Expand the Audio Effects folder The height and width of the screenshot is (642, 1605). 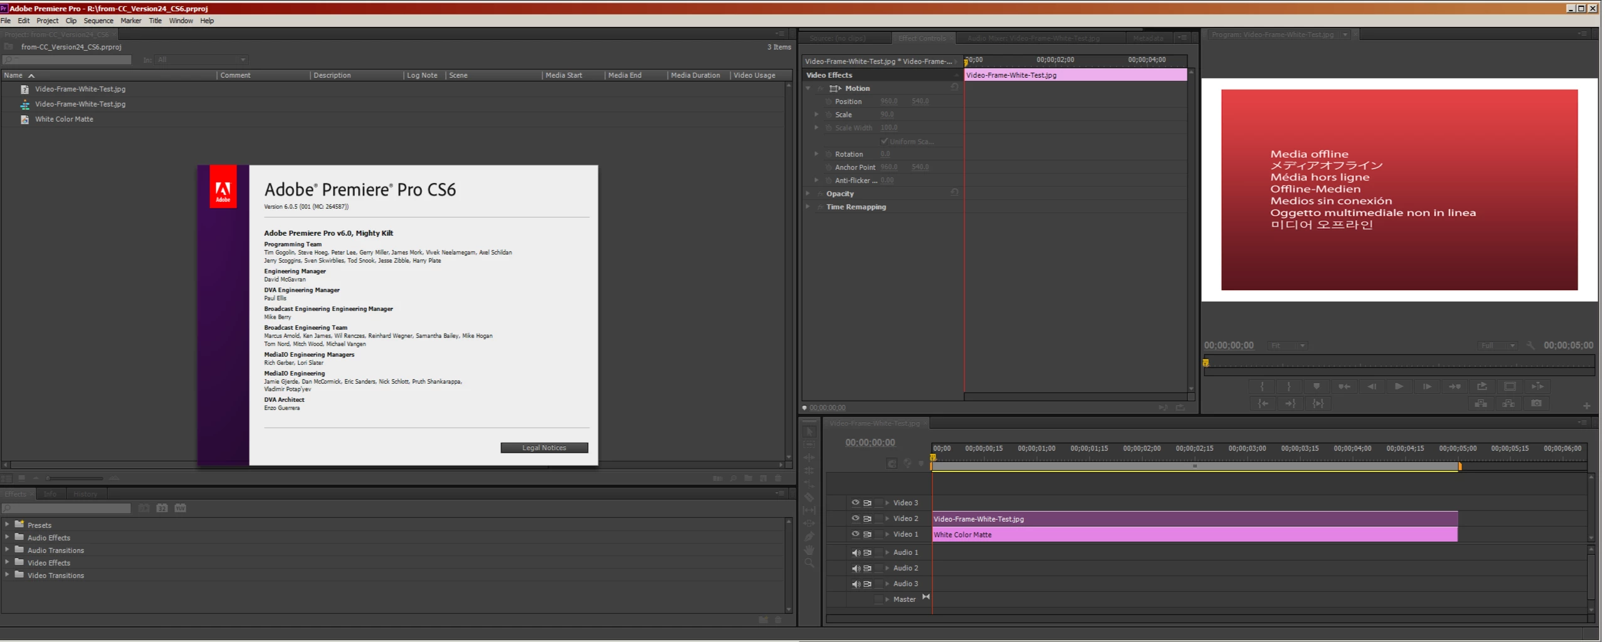7,537
